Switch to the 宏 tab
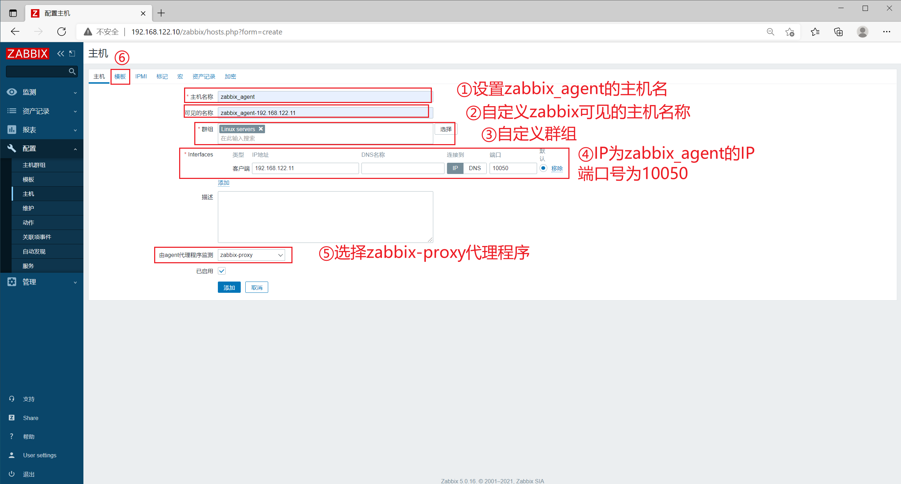 tap(180, 77)
